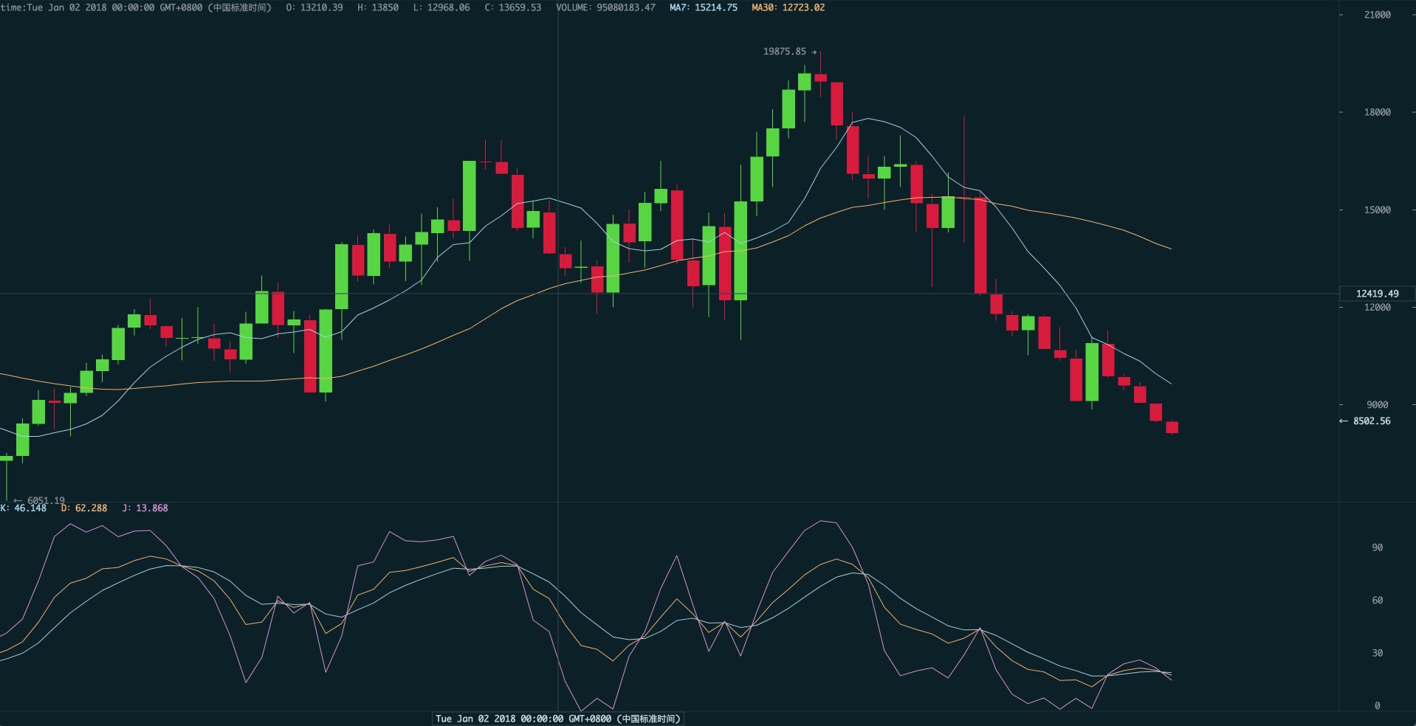Click the D: 62.288 KDJ value
Viewport: 1416px width, 726px height.
[84, 508]
